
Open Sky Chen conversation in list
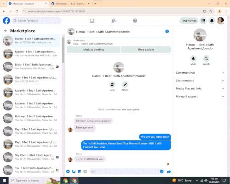[x=31, y=157]
